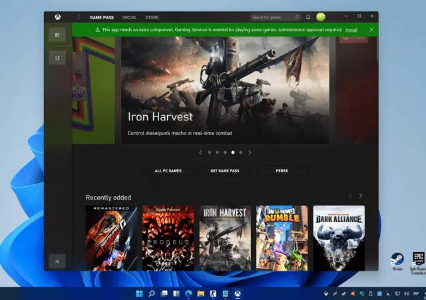Switch to the Store tab
Screen dimensions: 426x300
pyautogui.click(x=152, y=17)
